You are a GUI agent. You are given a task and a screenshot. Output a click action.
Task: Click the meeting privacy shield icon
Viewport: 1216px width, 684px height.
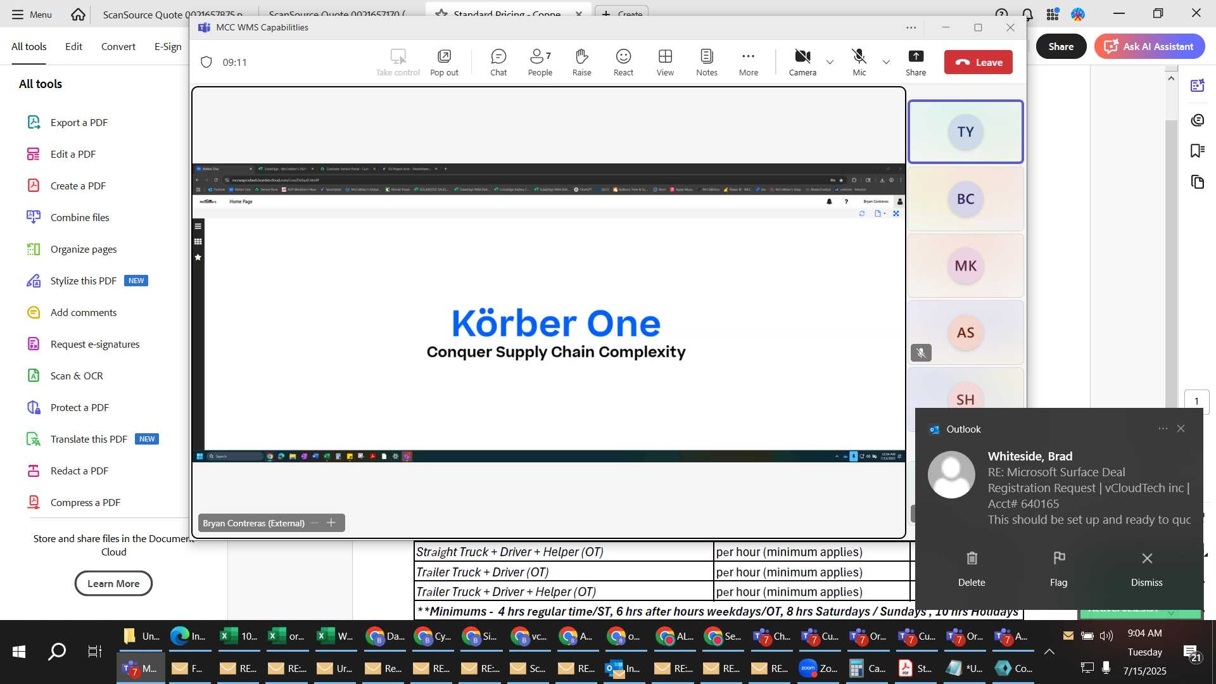(x=206, y=62)
